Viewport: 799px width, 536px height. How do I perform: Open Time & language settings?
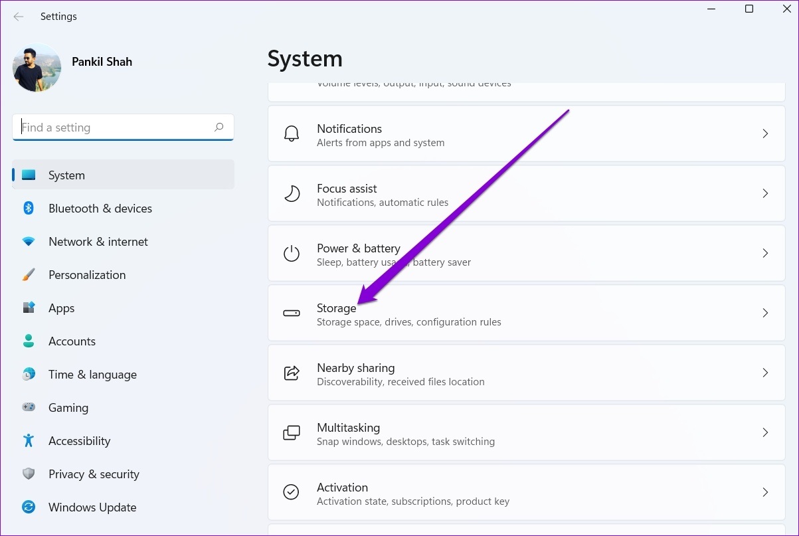123,375
